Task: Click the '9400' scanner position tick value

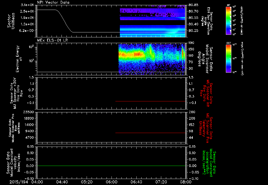Action: tap(29, 131)
